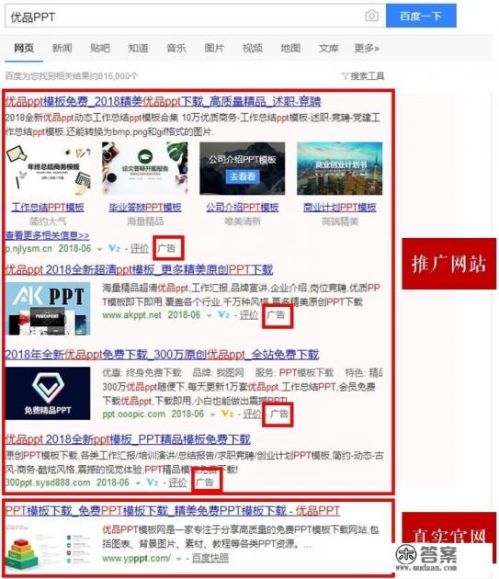499x579 pixels.
Task: Click 评价 on the akppt.net result
Action: 249,315
